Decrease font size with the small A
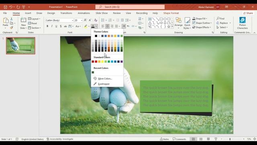This screenshot has height=145, width=257. pyautogui.click(x=90, y=20)
